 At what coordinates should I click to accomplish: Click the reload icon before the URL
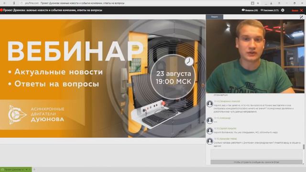[22, 3]
